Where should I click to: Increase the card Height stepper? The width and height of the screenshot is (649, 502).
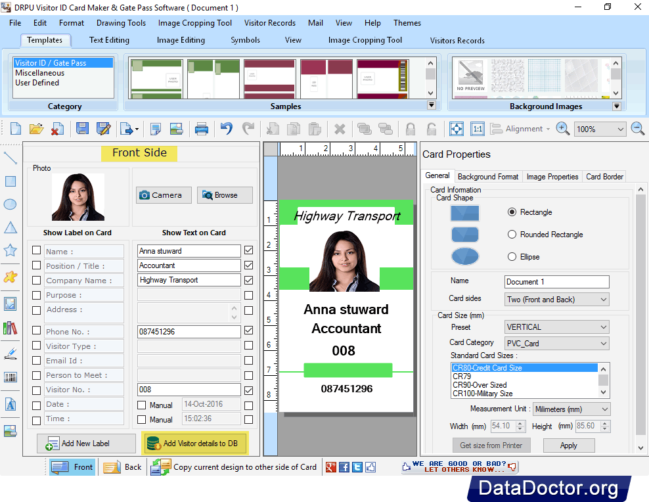point(605,423)
